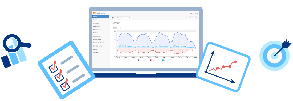This screenshot has height=101, width=293.
Task: Click the date field showing 2017-11-13
Action: (122, 18)
